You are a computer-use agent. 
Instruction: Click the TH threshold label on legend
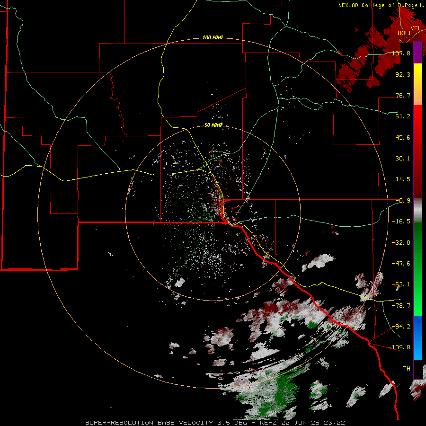click(x=407, y=369)
